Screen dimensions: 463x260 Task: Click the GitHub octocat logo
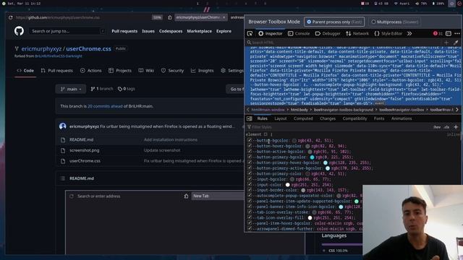point(19,31)
